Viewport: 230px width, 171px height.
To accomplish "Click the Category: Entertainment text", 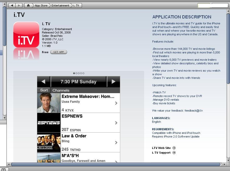I will [57, 29].
